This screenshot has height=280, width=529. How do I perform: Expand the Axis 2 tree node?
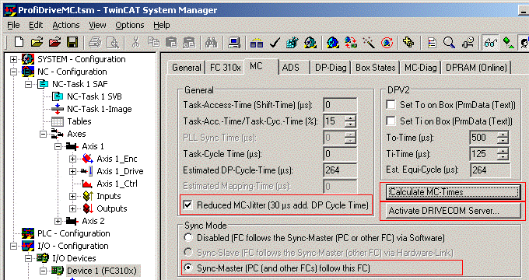(58, 221)
